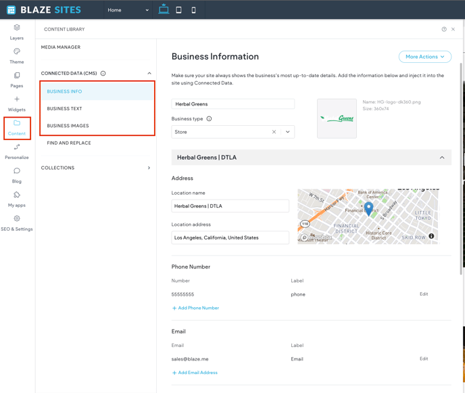This screenshot has width=465, height=393.
Task: Open the Home page dropdown
Action: (x=128, y=10)
